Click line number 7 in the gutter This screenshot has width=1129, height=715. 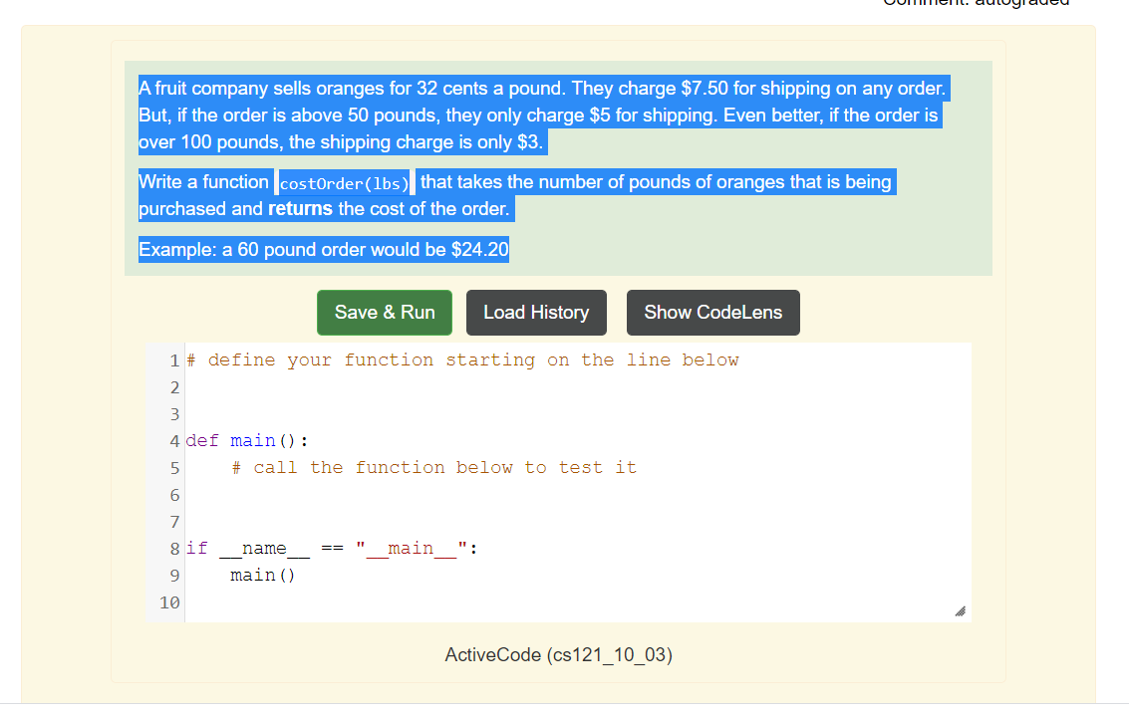[174, 521]
